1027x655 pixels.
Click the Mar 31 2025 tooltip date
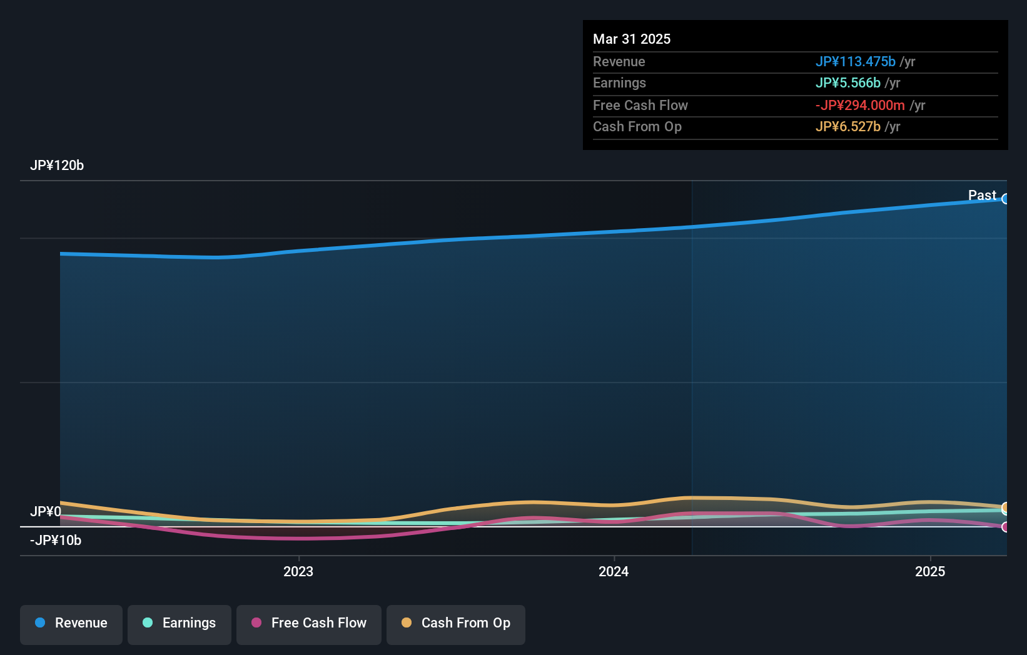[x=632, y=39]
